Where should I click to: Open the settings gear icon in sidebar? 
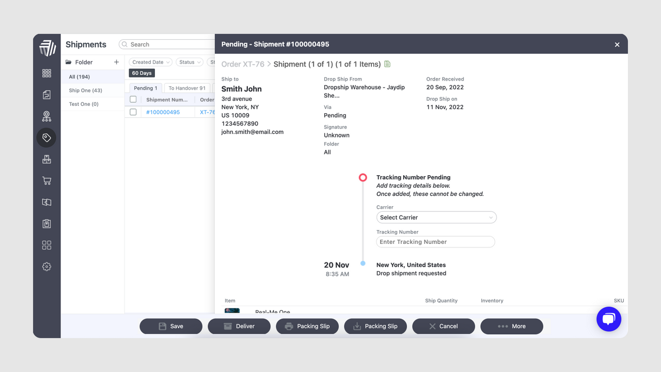(x=47, y=267)
